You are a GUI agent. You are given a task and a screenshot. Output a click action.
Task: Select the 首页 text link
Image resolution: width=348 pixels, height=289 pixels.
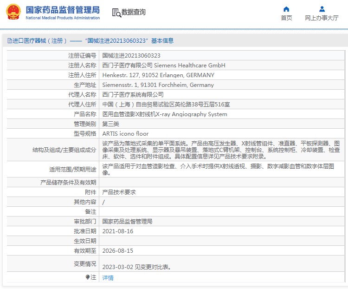point(286,18)
